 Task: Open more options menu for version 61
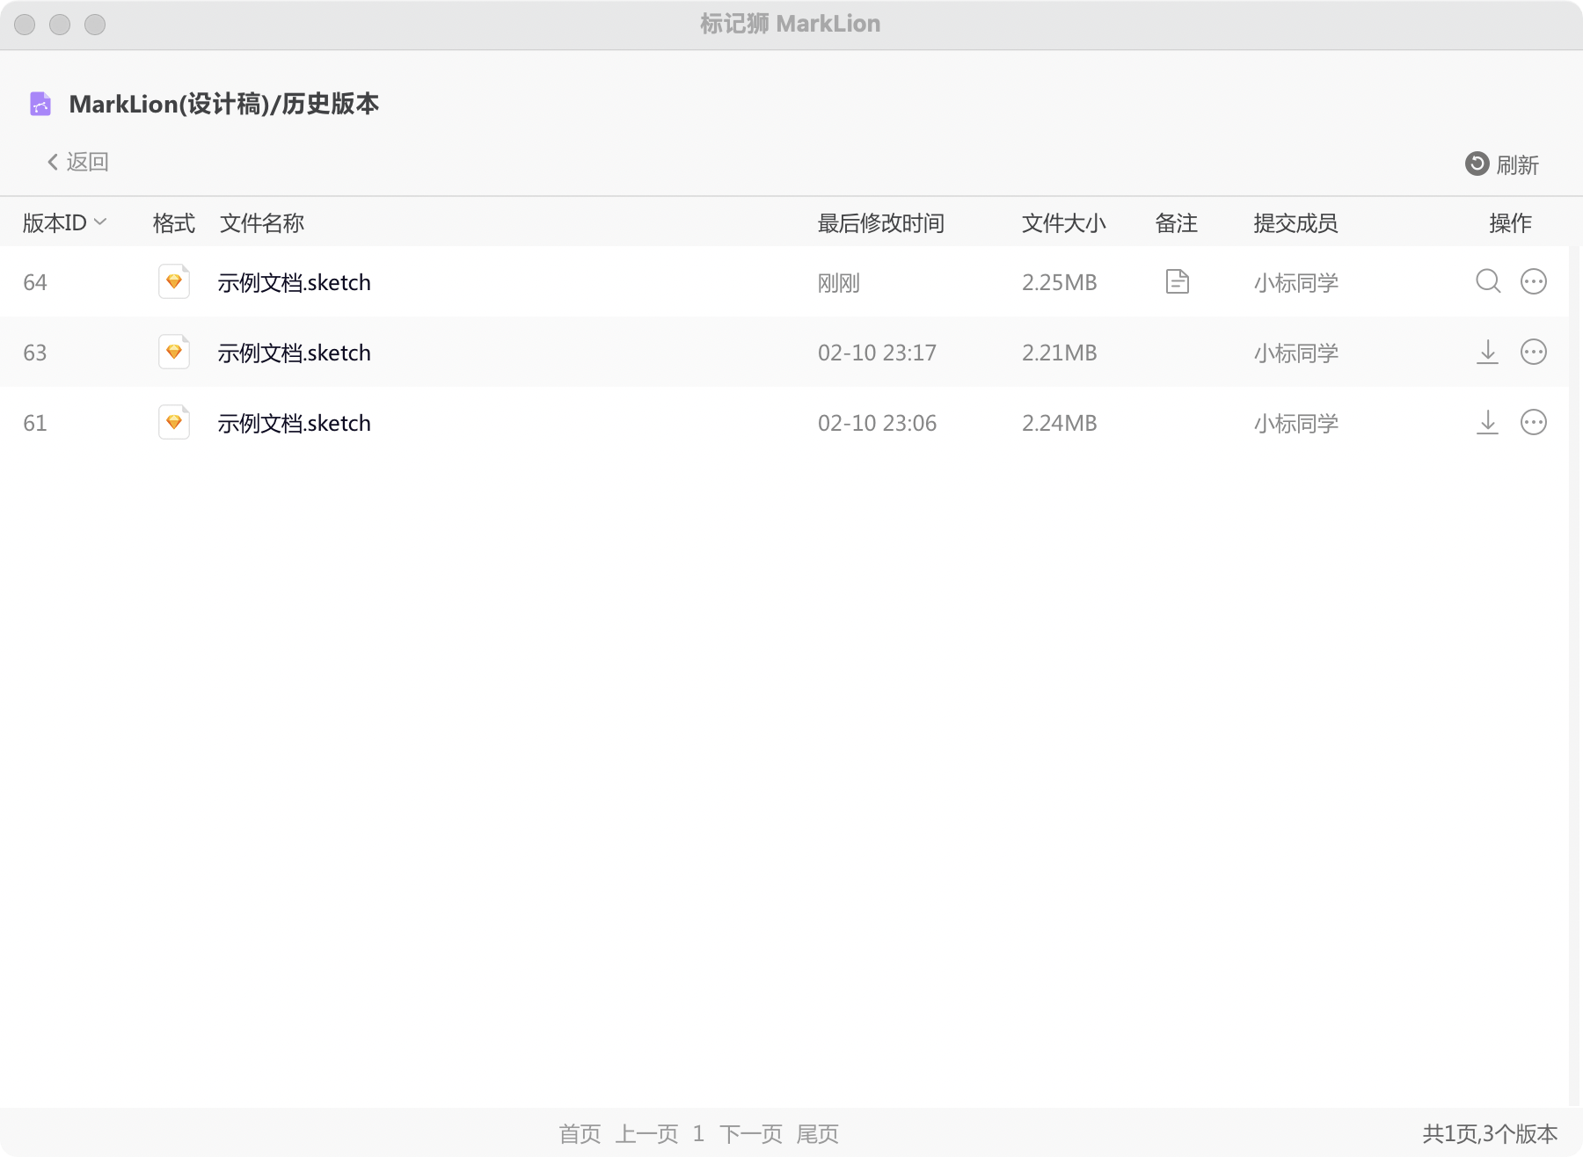[1533, 422]
